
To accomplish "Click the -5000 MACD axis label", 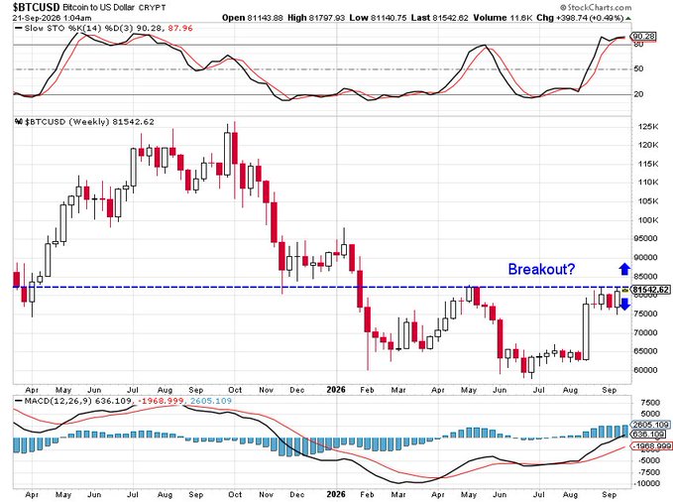I will click(x=648, y=460).
